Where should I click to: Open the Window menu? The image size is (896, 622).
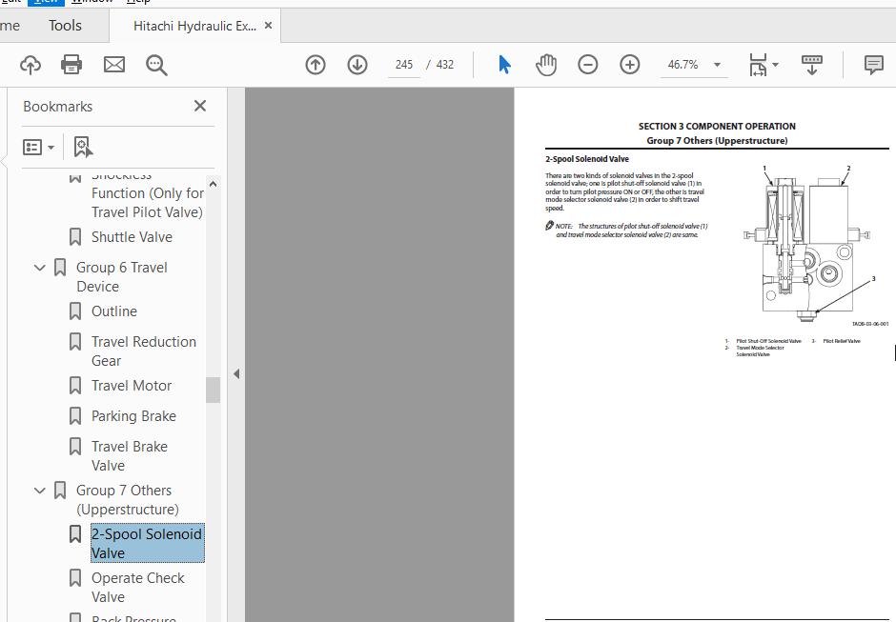point(92,2)
